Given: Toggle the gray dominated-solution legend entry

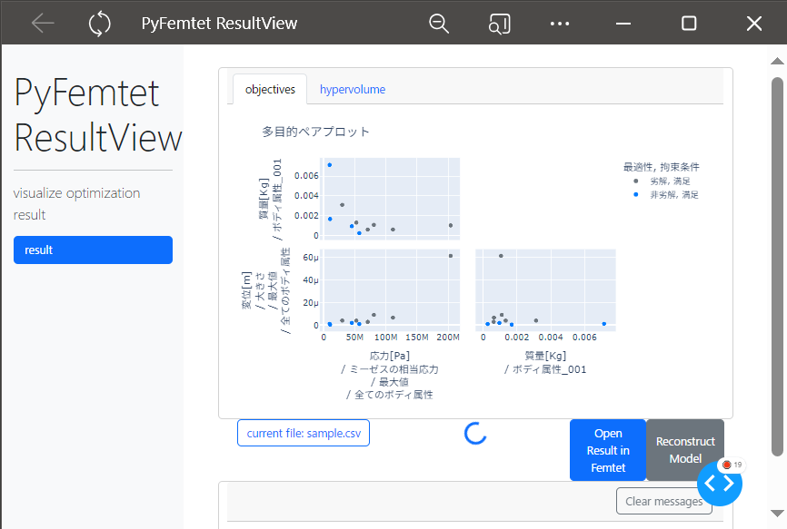Looking at the screenshot, I should coord(662,181).
